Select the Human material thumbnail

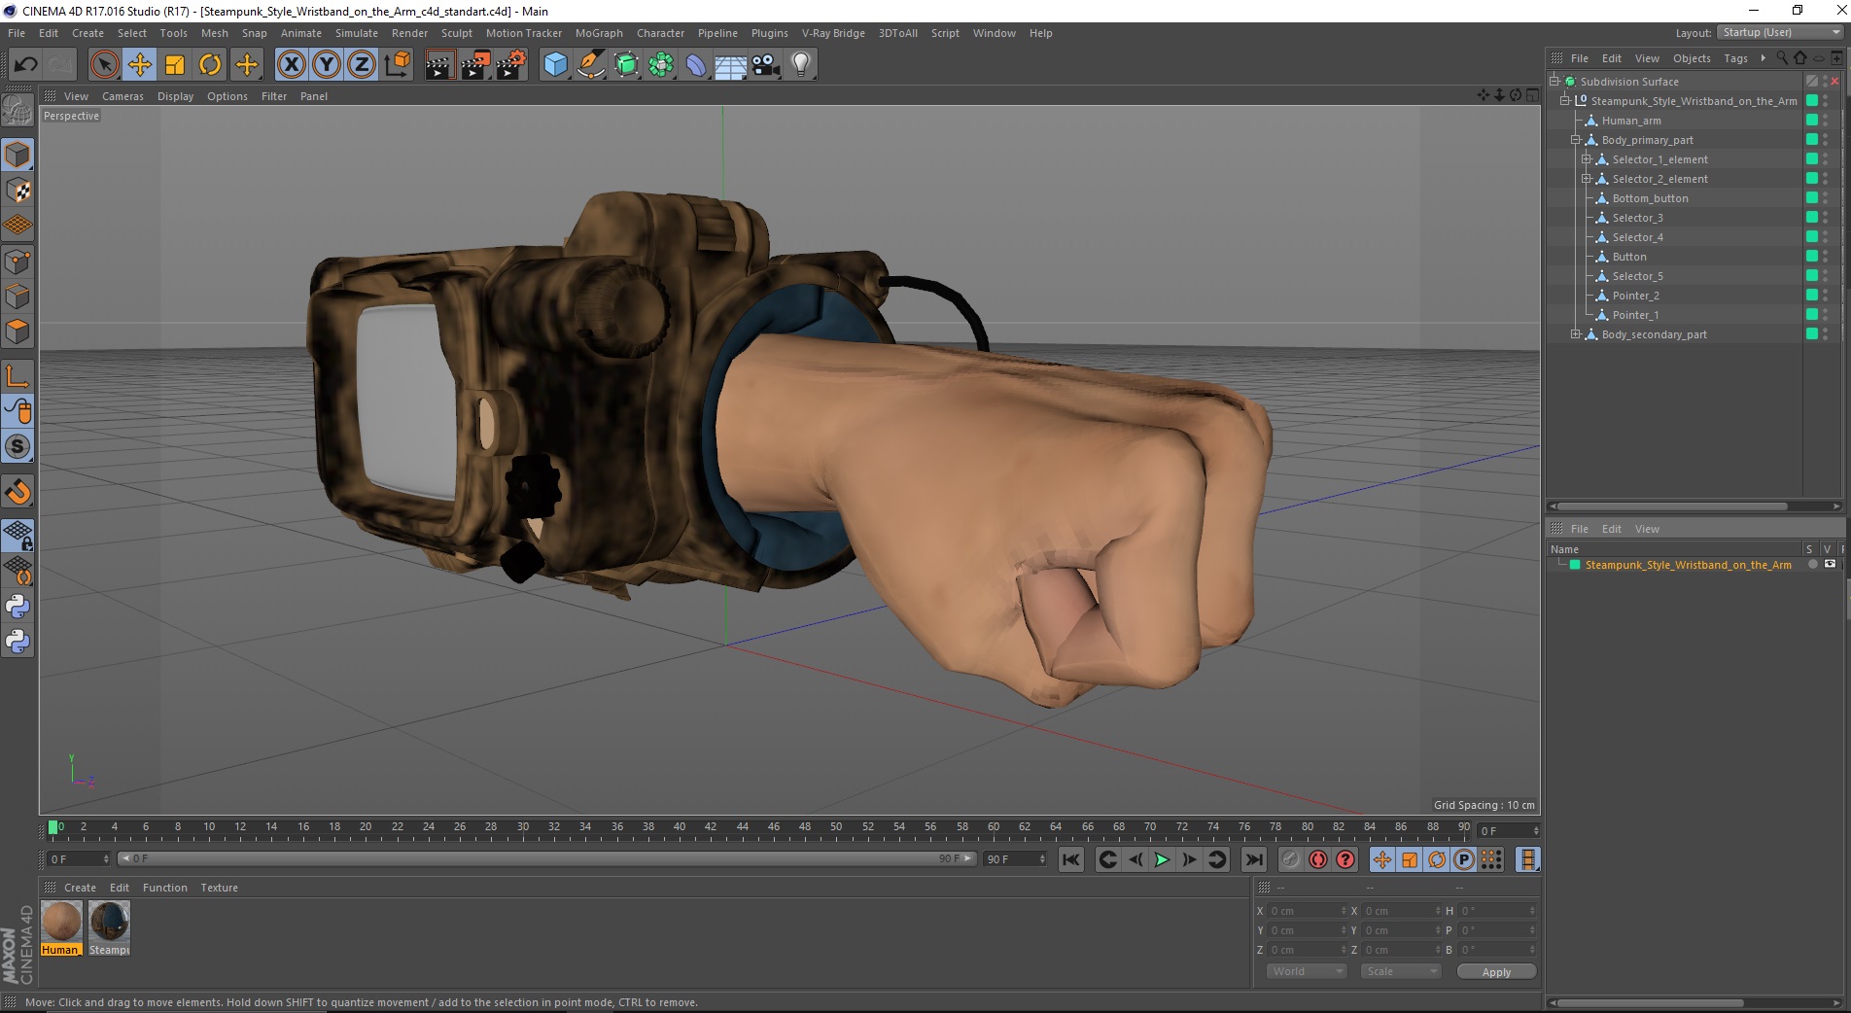61,922
